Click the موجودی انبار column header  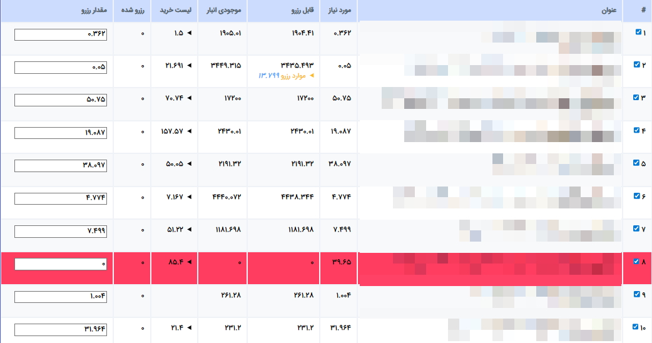(222, 11)
